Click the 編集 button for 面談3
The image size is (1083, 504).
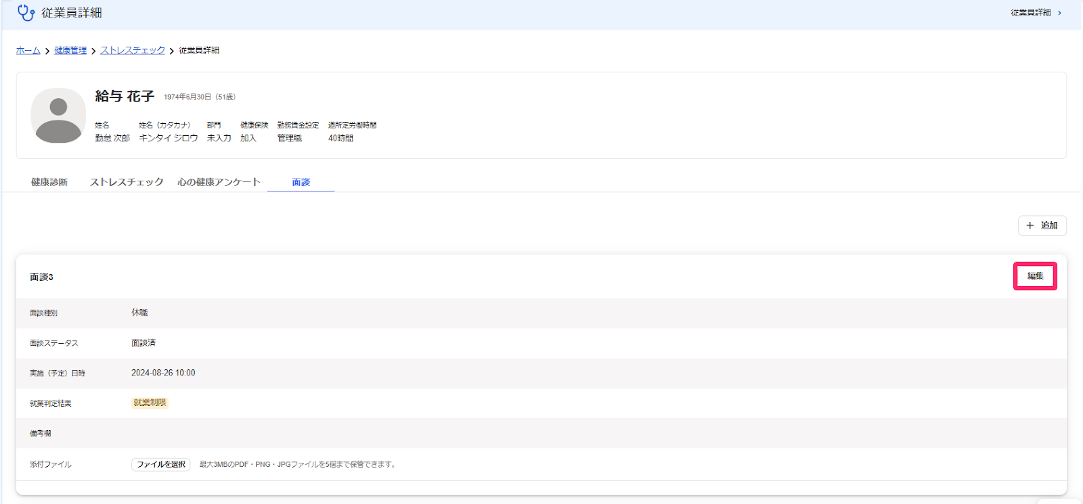click(x=1035, y=276)
